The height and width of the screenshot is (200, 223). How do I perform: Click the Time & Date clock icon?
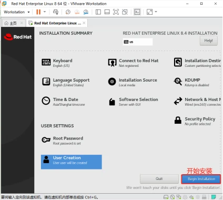click(46, 101)
